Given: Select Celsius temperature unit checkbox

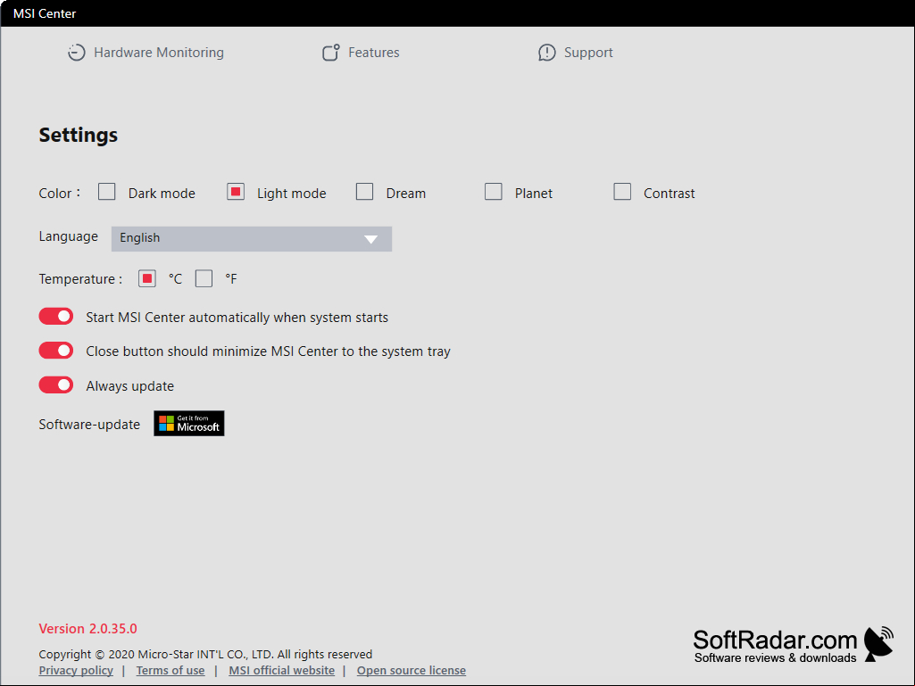Looking at the screenshot, I should (x=147, y=278).
